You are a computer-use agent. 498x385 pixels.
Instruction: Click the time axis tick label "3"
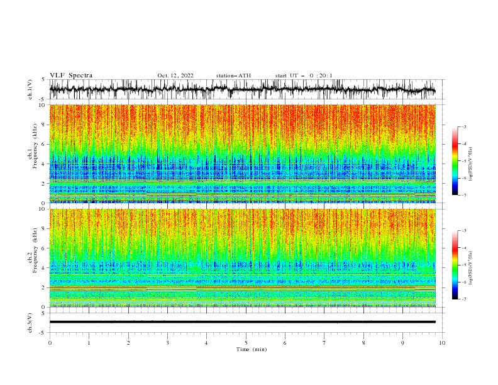pyautogui.click(x=167, y=343)
